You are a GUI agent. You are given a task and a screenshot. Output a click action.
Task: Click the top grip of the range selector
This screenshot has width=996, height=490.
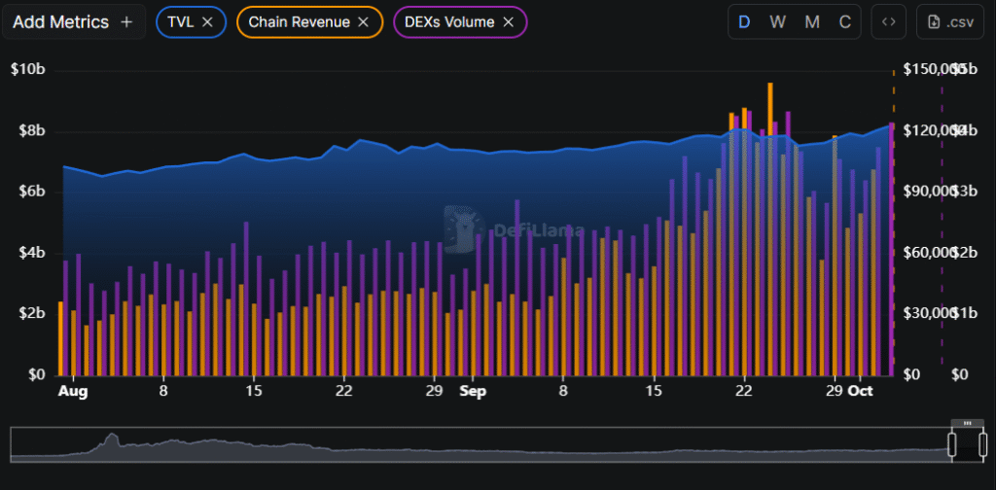tap(967, 424)
